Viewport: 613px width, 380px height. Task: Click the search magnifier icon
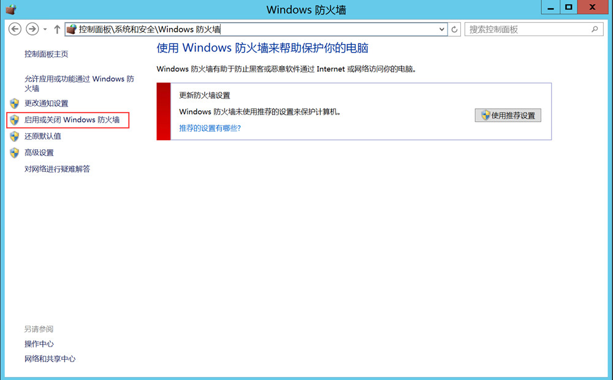pos(595,29)
